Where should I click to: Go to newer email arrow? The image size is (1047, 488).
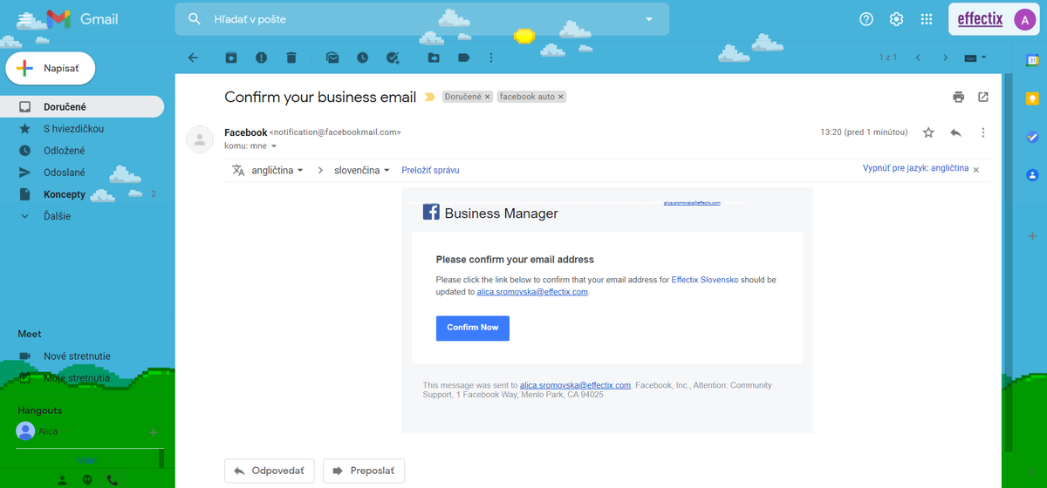point(918,58)
